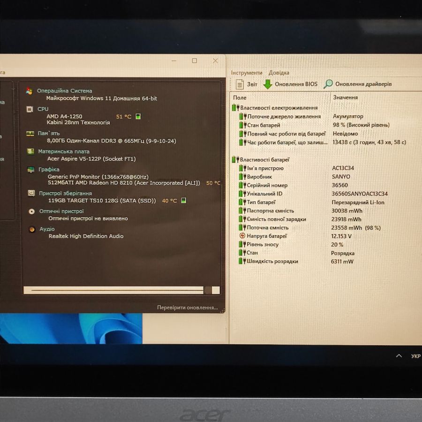Click Оновлення BIOS toolbar button

coord(290,84)
